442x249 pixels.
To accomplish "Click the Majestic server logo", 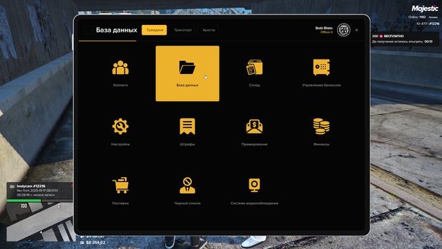I will pyautogui.click(x=425, y=8).
